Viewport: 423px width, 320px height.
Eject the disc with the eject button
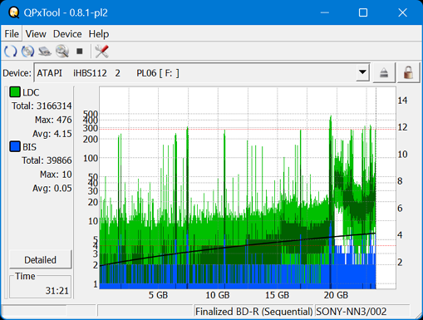pyautogui.click(x=384, y=73)
